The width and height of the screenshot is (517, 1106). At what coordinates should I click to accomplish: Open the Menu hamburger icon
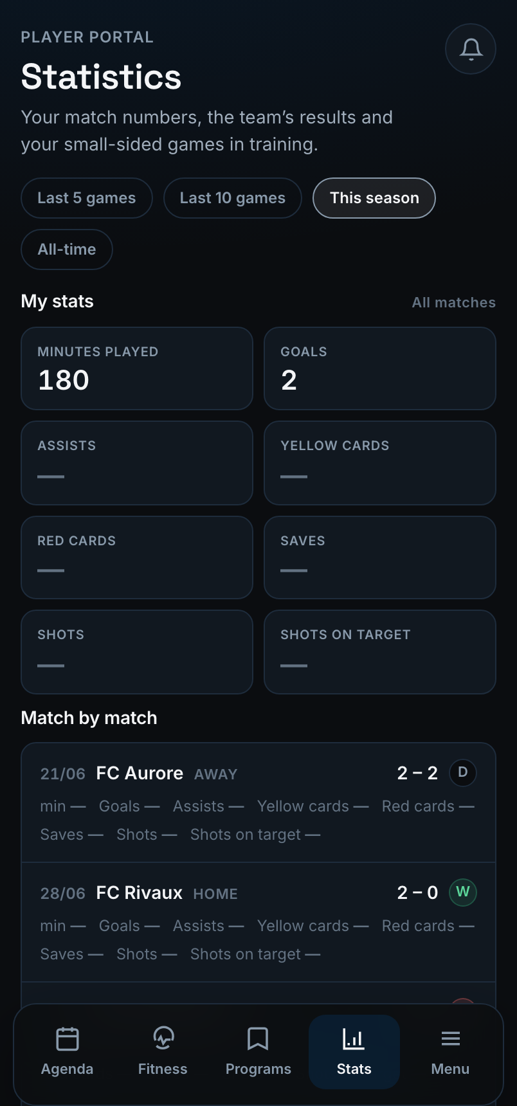click(450, 1038)
